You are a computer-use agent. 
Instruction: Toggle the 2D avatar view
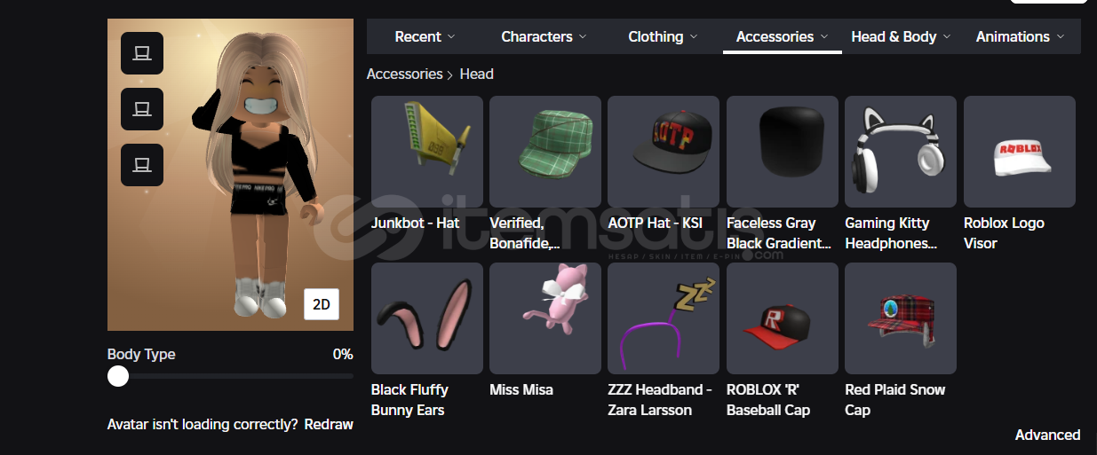click(x=322, y=304)
